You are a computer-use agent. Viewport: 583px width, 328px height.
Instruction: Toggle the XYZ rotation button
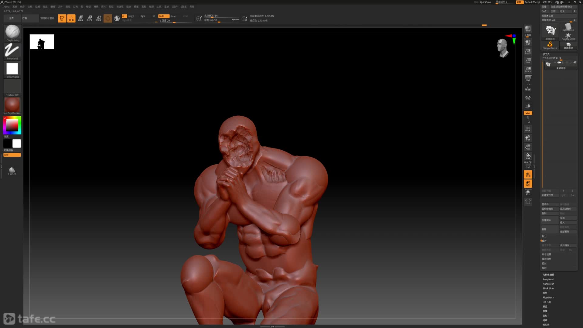click(528, 113)
